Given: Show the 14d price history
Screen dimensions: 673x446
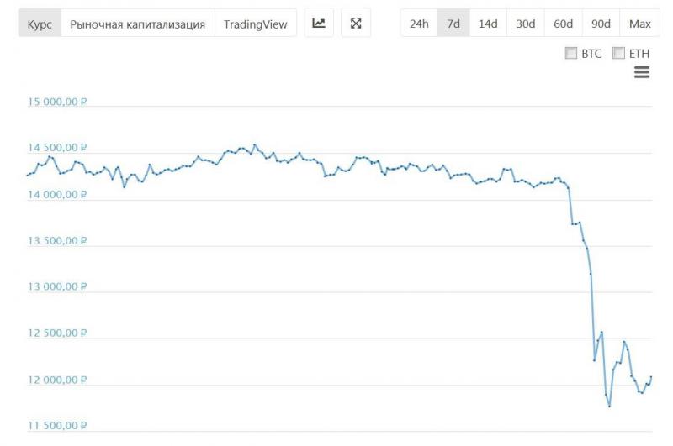Looking at the screenshot, I should click(x=488, y=24).
